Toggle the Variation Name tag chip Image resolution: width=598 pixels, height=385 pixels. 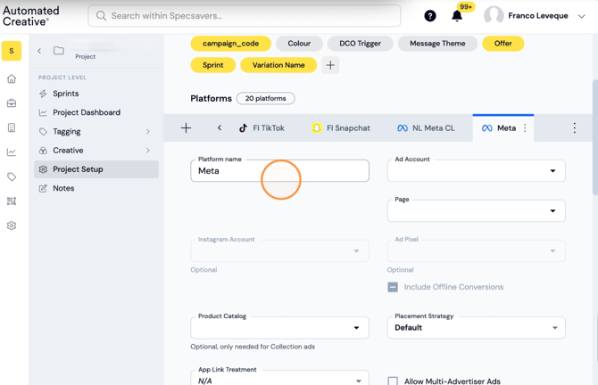pos(278,65)
